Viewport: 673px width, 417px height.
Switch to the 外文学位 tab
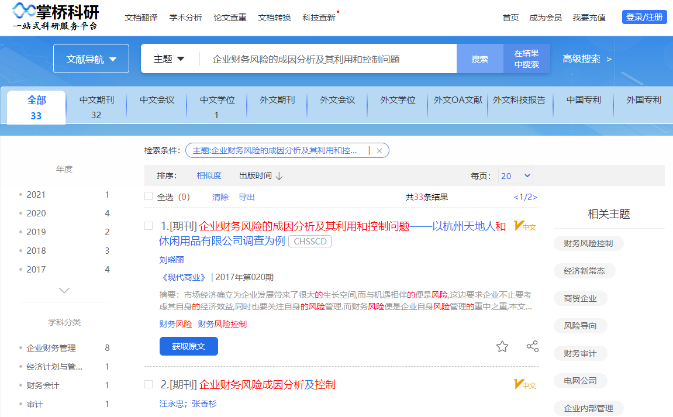click(x=398, y=100)
